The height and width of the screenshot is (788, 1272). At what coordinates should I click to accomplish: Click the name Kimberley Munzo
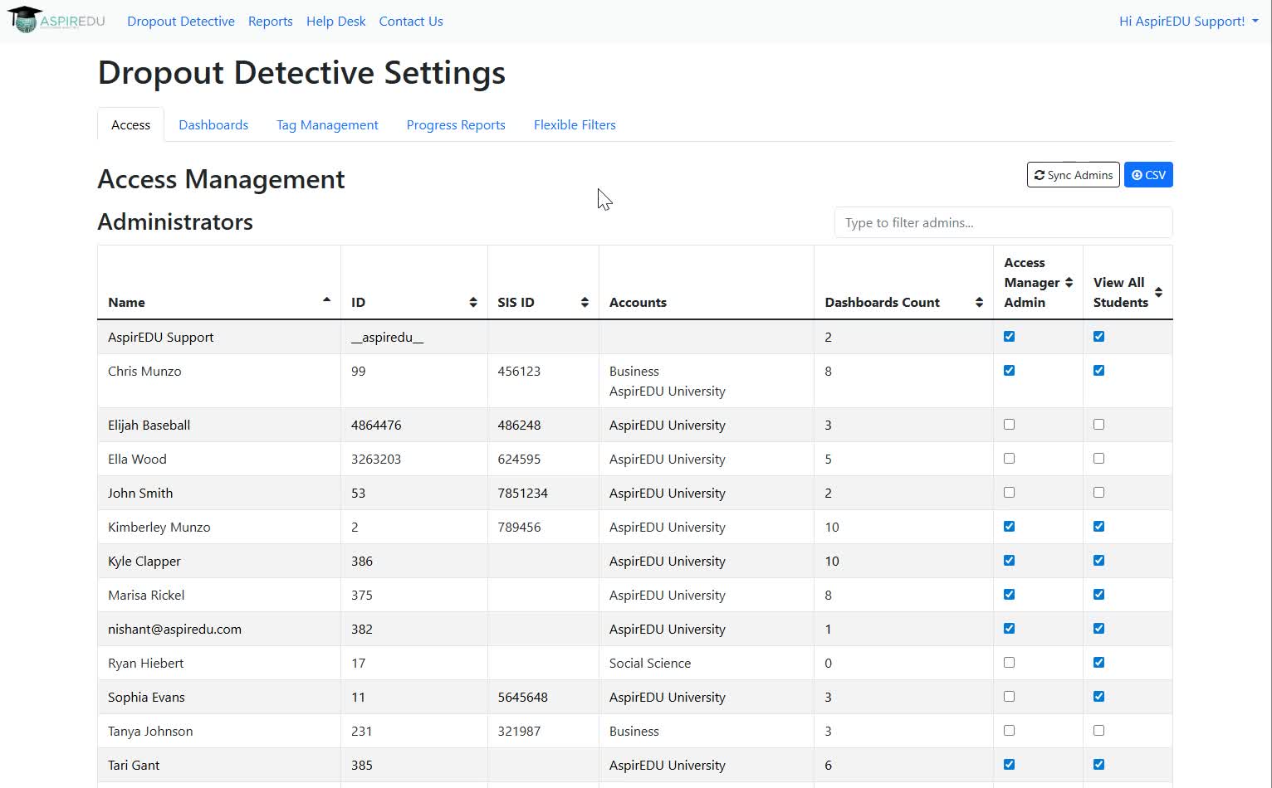(x=159, y=528)
